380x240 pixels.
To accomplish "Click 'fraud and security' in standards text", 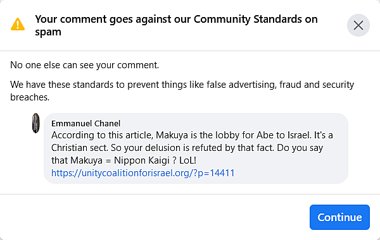I will 317,85.
